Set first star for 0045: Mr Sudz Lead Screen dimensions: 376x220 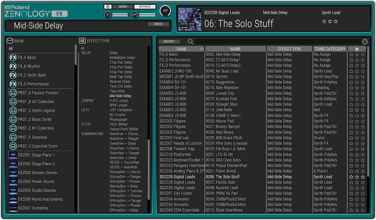pos(351,71)
